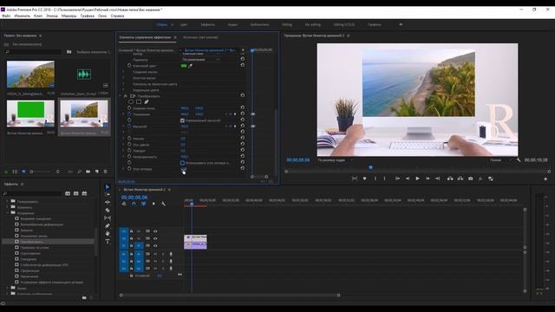Select the Hand tool

pos(108,233)
